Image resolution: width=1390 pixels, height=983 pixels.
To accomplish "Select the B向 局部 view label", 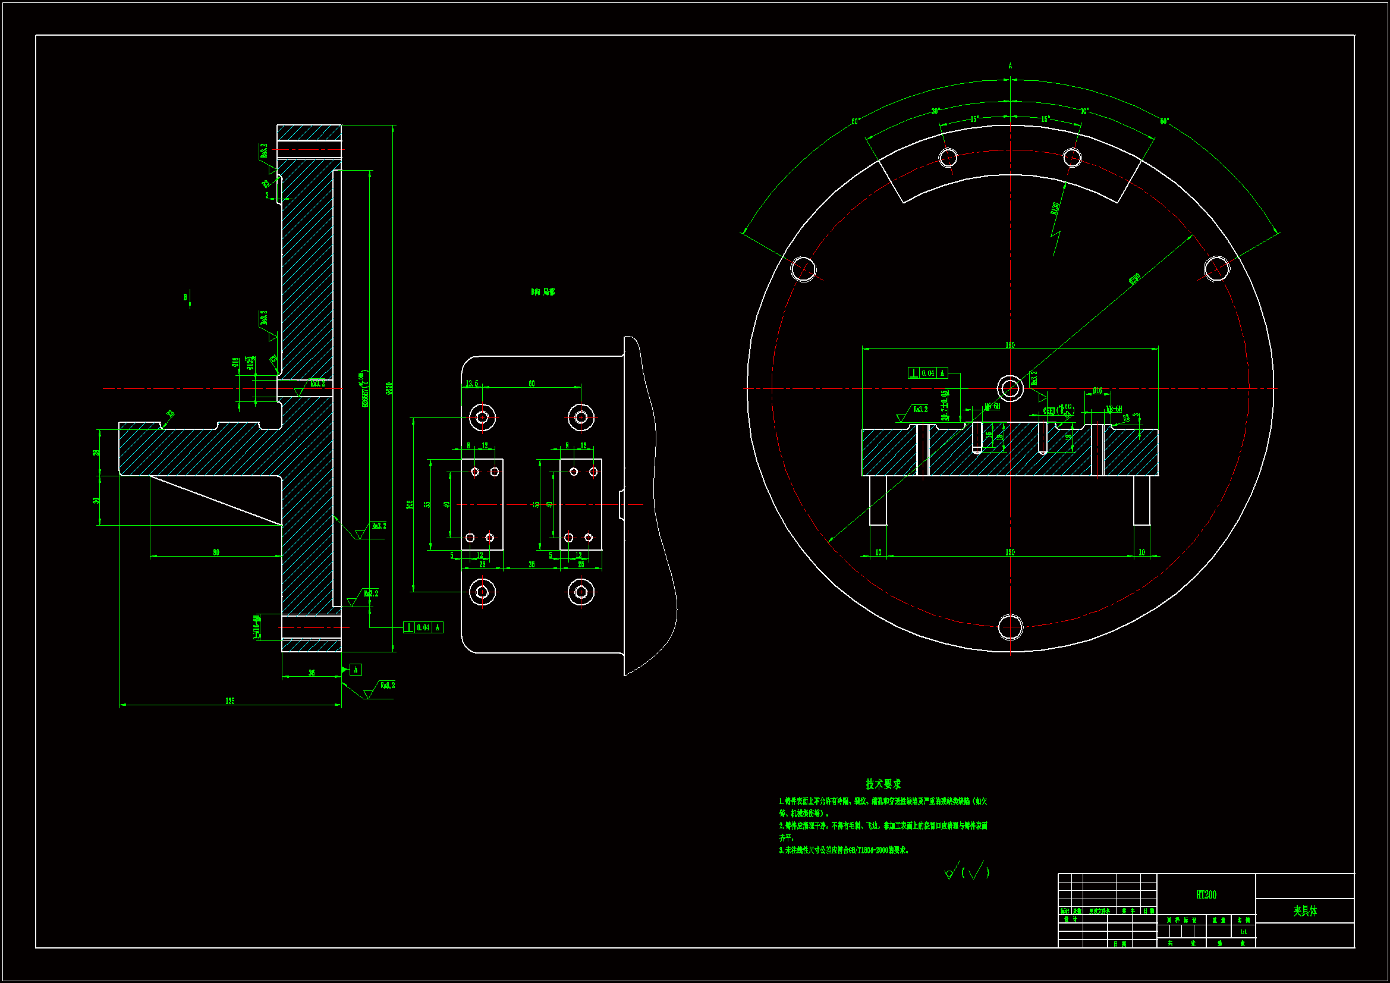I will 542,292.
